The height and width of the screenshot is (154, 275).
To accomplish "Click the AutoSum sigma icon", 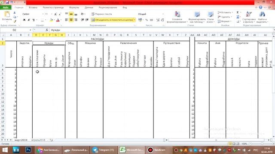I will [x=238, y=12].
